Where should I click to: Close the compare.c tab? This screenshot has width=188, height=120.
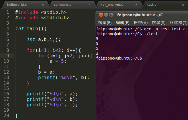(90, 5)
